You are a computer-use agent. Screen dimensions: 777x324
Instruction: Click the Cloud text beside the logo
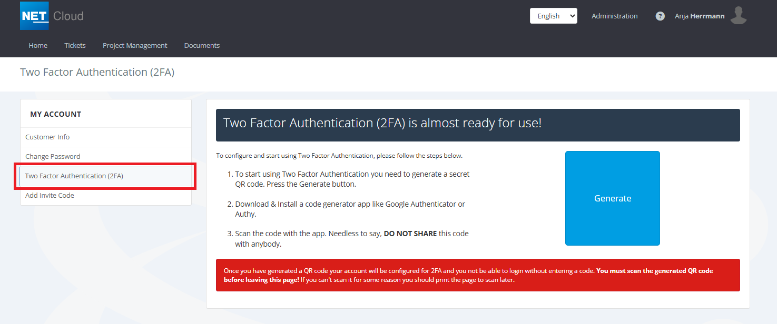[x=68, y=16]
